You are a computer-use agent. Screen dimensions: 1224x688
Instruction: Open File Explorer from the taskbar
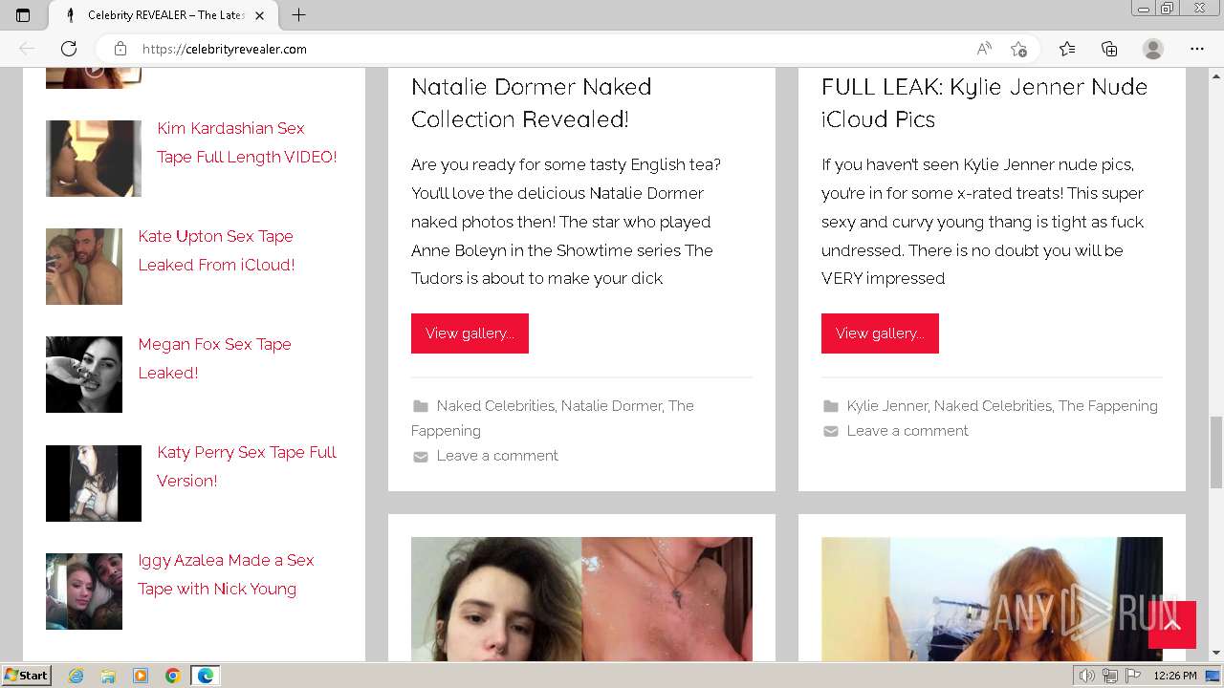(108, 676)
